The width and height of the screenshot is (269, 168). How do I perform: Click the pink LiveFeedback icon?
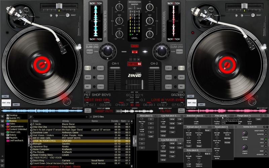[7, 140]
